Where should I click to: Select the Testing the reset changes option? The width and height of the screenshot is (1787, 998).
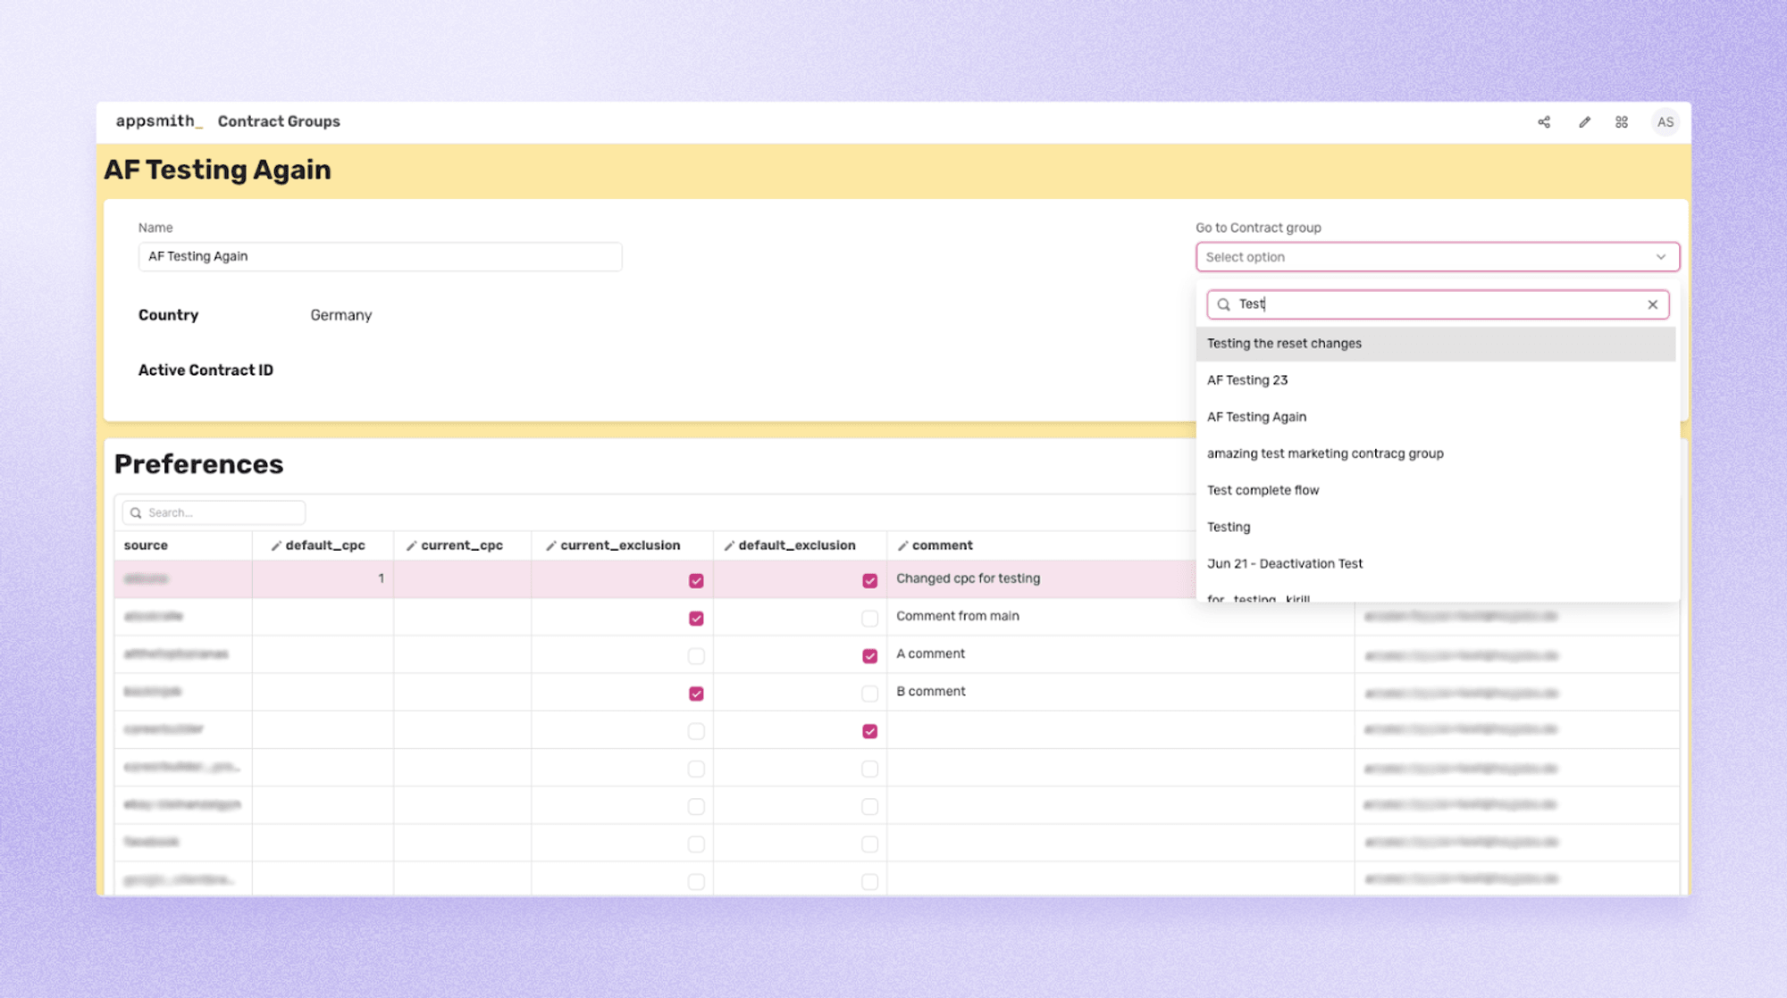click(x=1284, y=343)
